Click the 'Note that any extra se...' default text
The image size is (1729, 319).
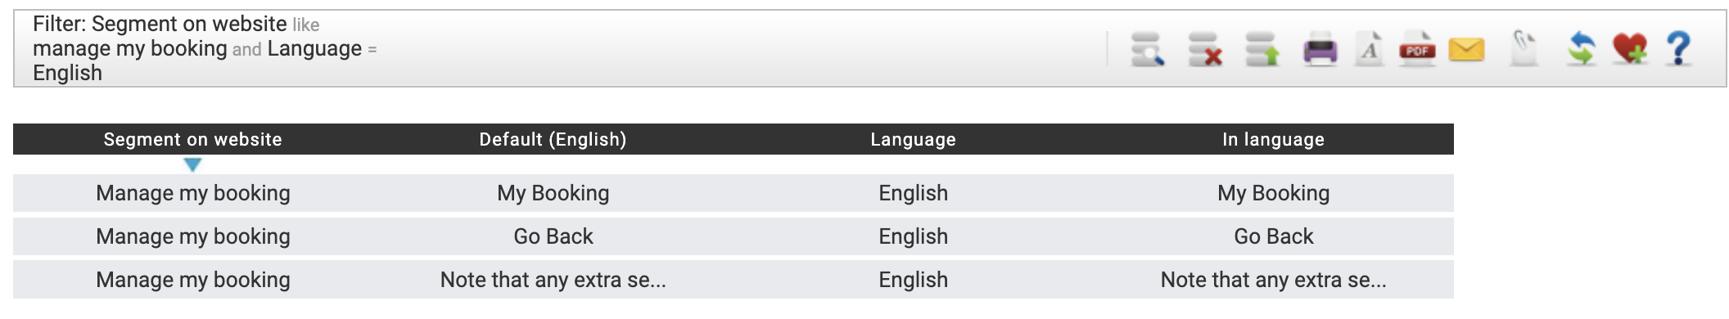553,280
